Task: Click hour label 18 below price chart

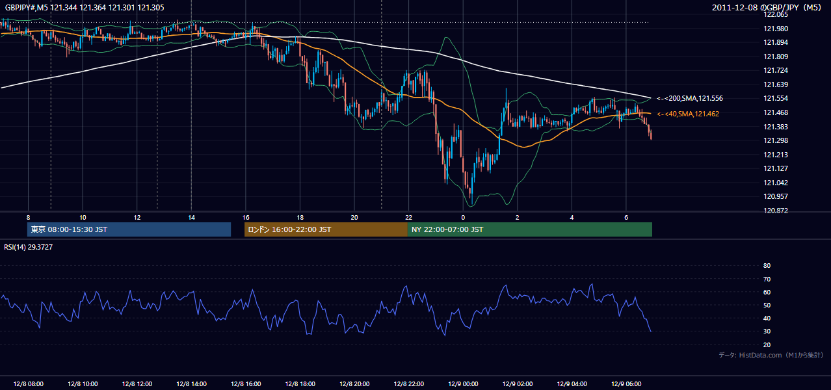Action: (300, 217)
